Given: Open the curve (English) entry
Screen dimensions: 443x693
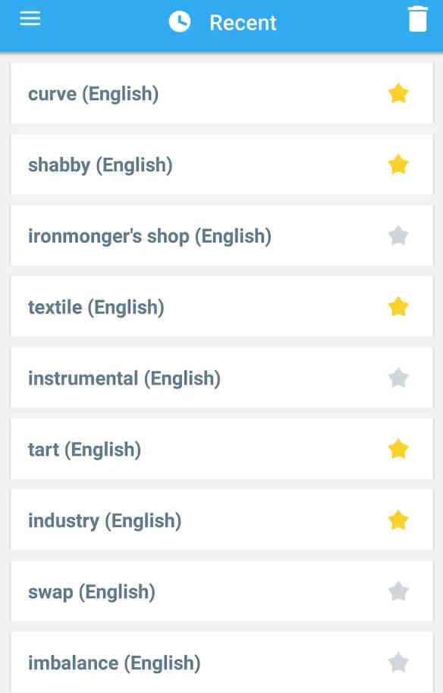Looking at the screenshot, I should click(x=221, y=93).
